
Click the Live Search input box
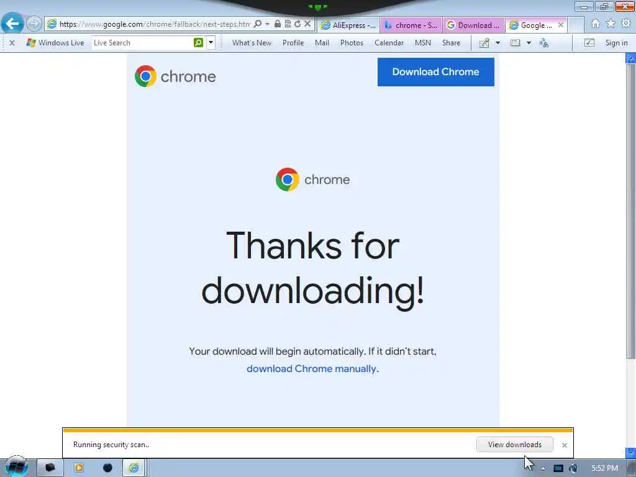pos(142,43)
